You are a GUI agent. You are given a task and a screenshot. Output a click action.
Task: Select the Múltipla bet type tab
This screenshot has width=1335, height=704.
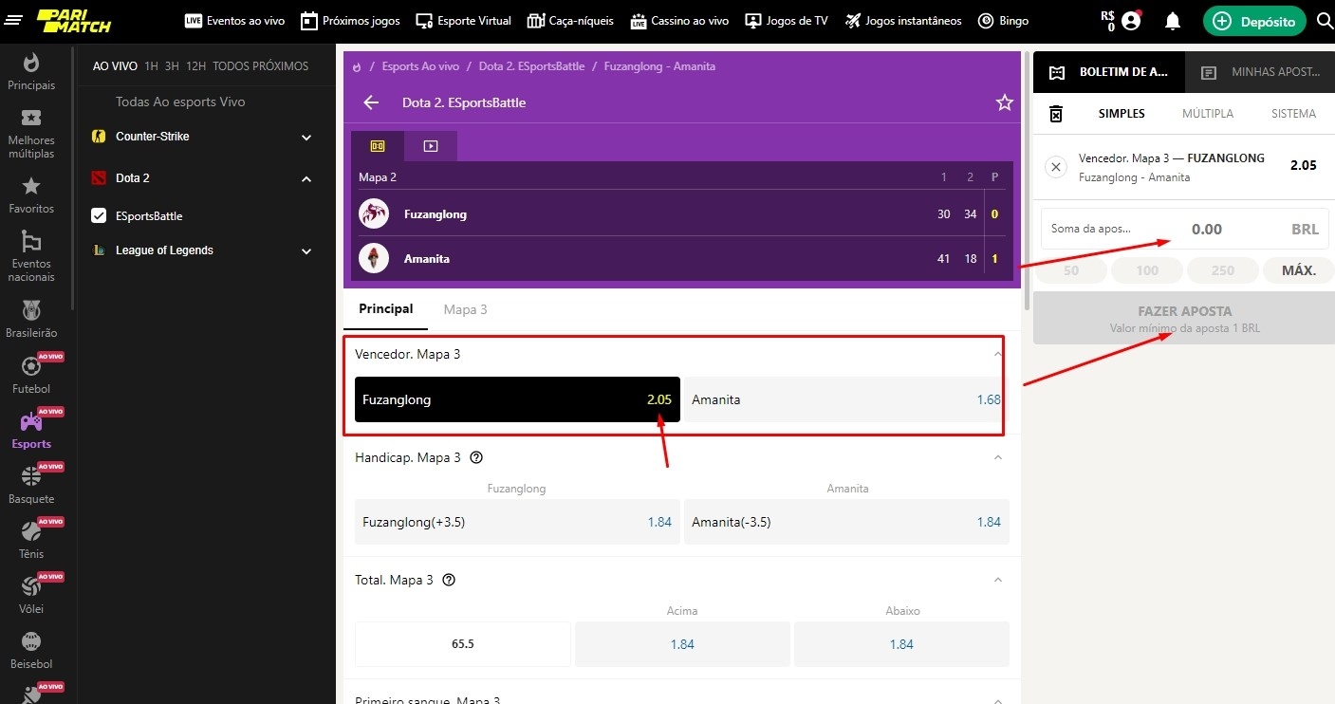[x=1207, y=114]
